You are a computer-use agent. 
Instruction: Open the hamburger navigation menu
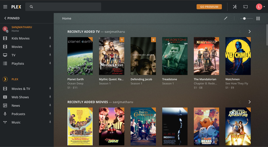(x=5, y=7)
